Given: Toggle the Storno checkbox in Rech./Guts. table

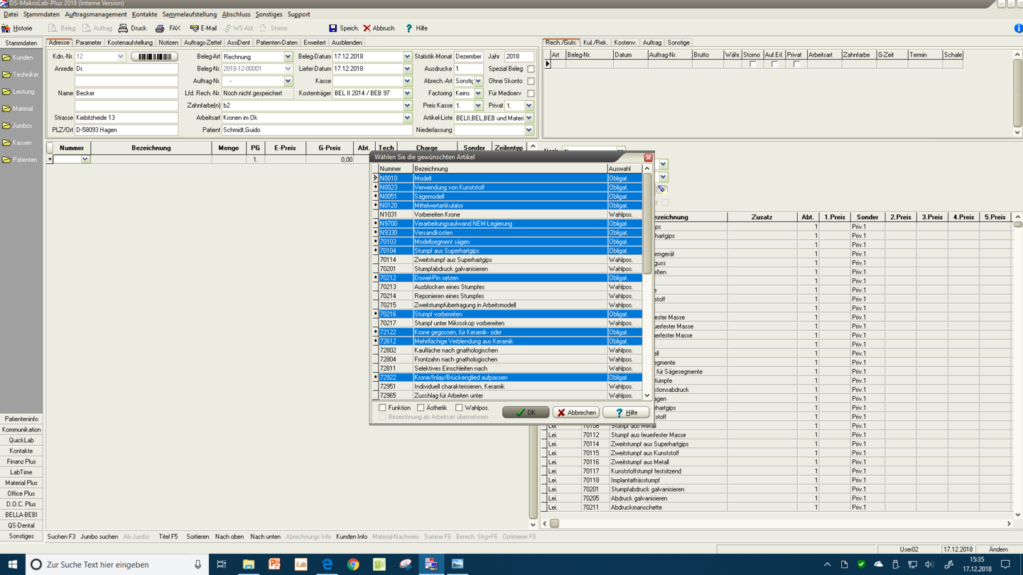Looking at the screenshot, I should point(753,64).
